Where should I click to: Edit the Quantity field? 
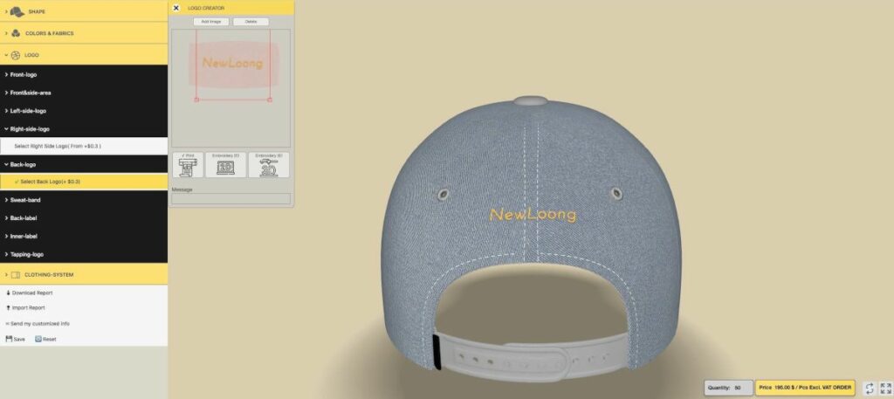coord(729,388)
